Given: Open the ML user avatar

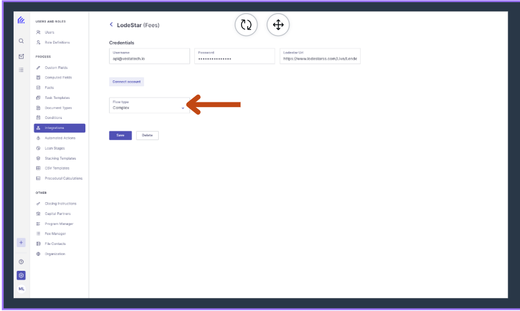Looking at the screenshot, I should coord(21,289).
